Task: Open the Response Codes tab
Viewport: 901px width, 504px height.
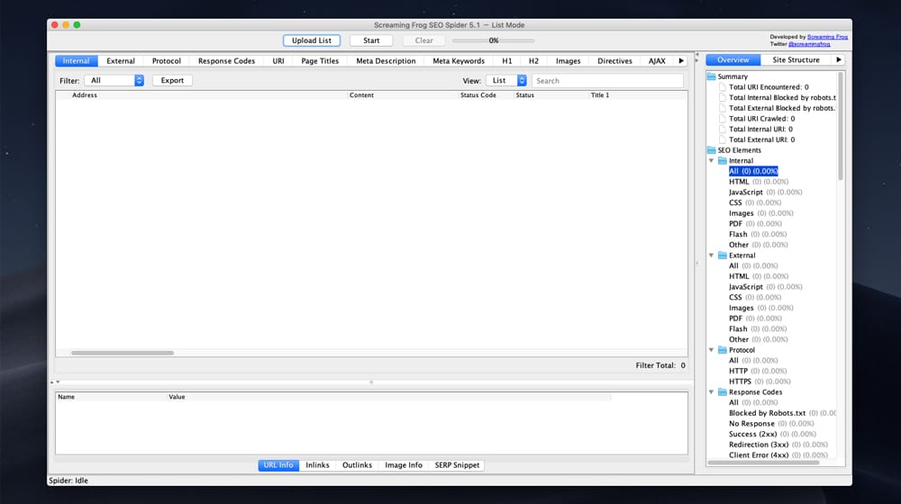Action: click(226, 61)
